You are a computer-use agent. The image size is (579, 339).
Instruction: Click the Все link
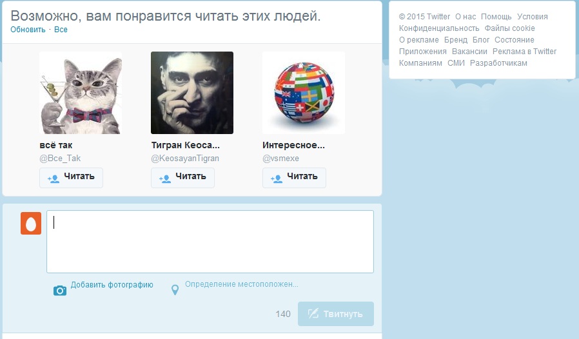click(x=61, y=30)
